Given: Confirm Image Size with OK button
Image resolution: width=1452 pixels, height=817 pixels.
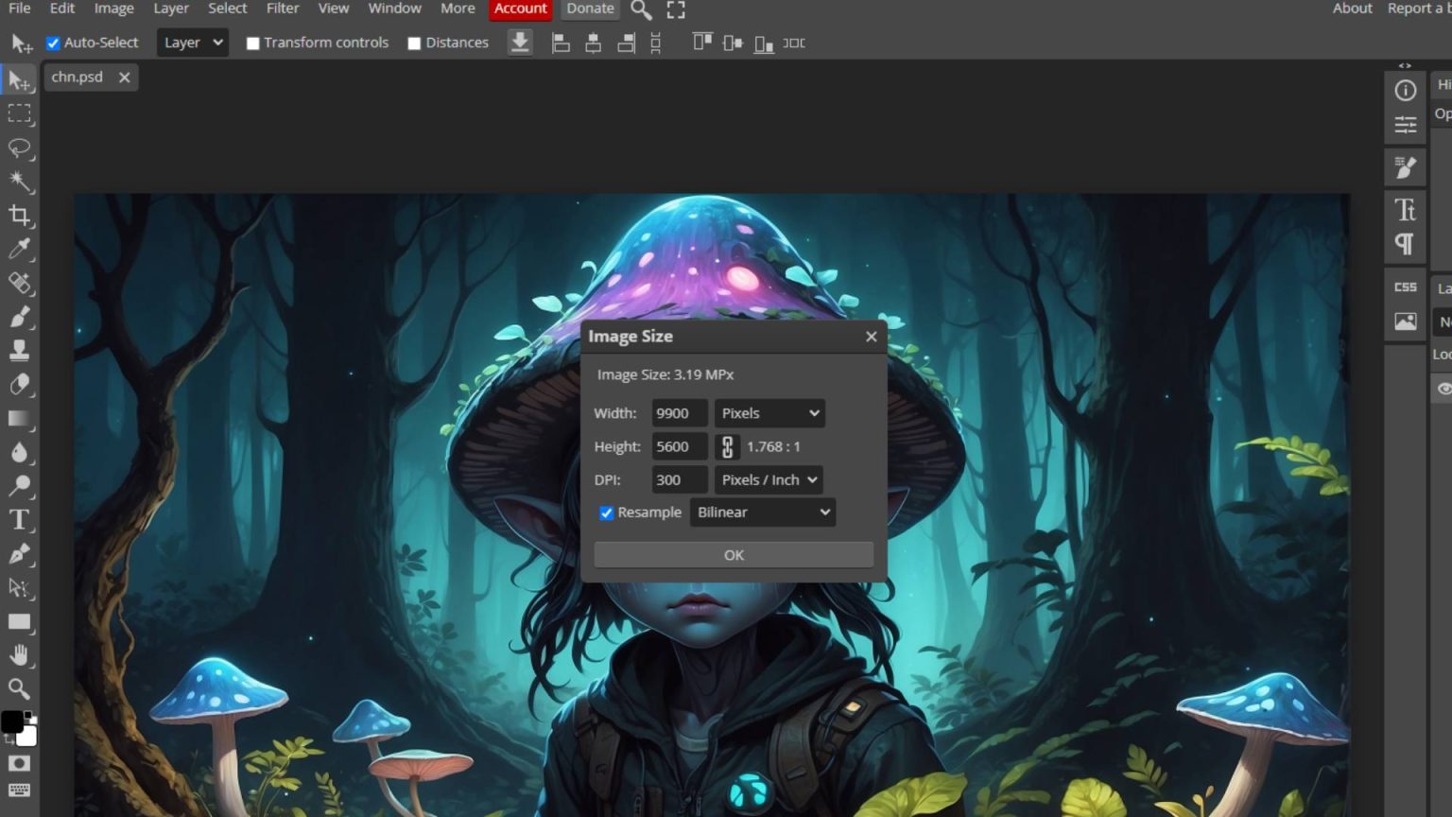Looking at the screenshot, I should pos(734,555).
